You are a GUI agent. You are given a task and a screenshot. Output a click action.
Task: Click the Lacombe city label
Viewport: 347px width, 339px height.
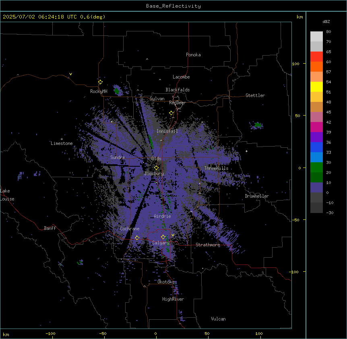click(x=181, y=77)
